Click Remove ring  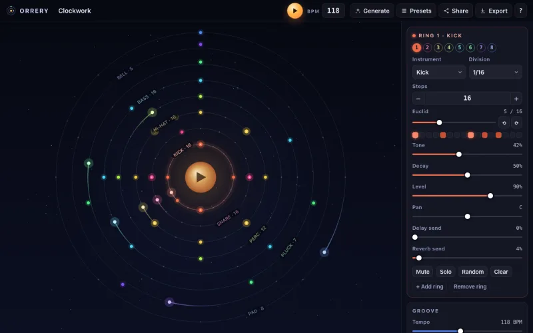click(470, 287)
